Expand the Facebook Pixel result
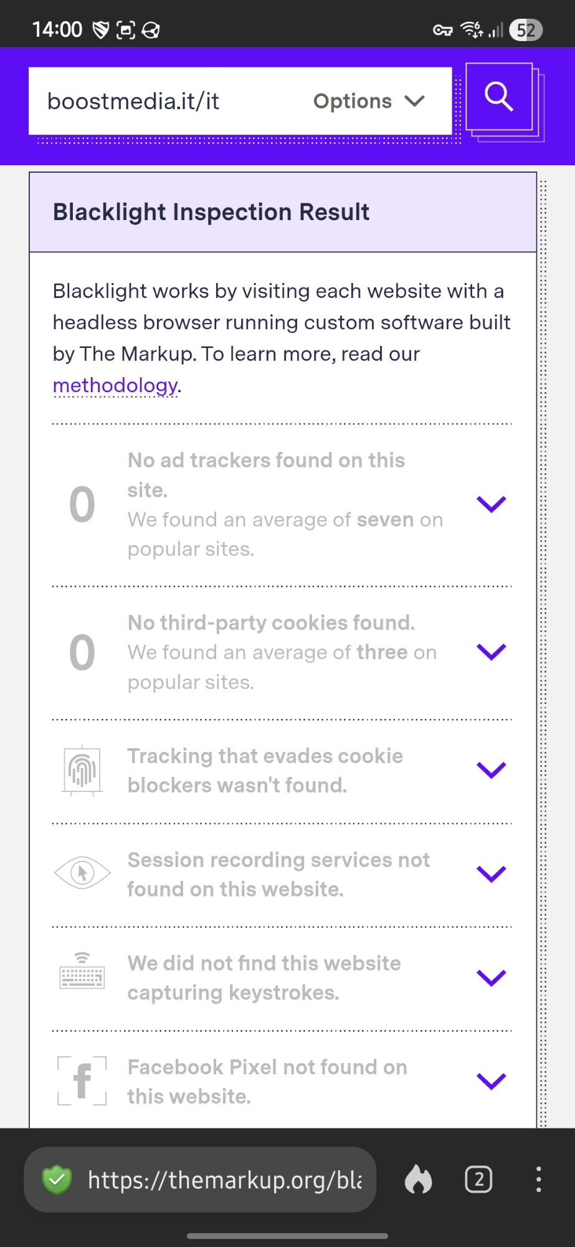This screenshot has height=1247, width=575. (x=491, y=1081)
